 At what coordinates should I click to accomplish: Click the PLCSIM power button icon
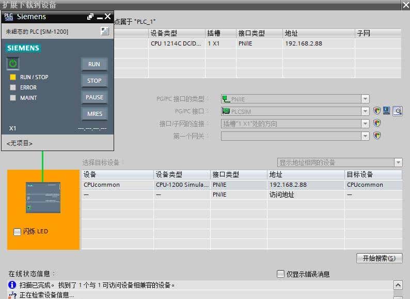pos(12,64)
